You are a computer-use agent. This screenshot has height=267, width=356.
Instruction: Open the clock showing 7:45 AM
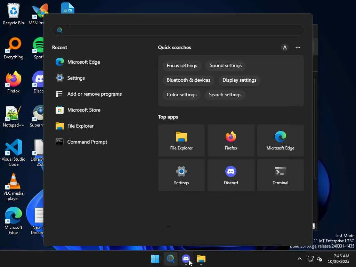pos(339,259)
